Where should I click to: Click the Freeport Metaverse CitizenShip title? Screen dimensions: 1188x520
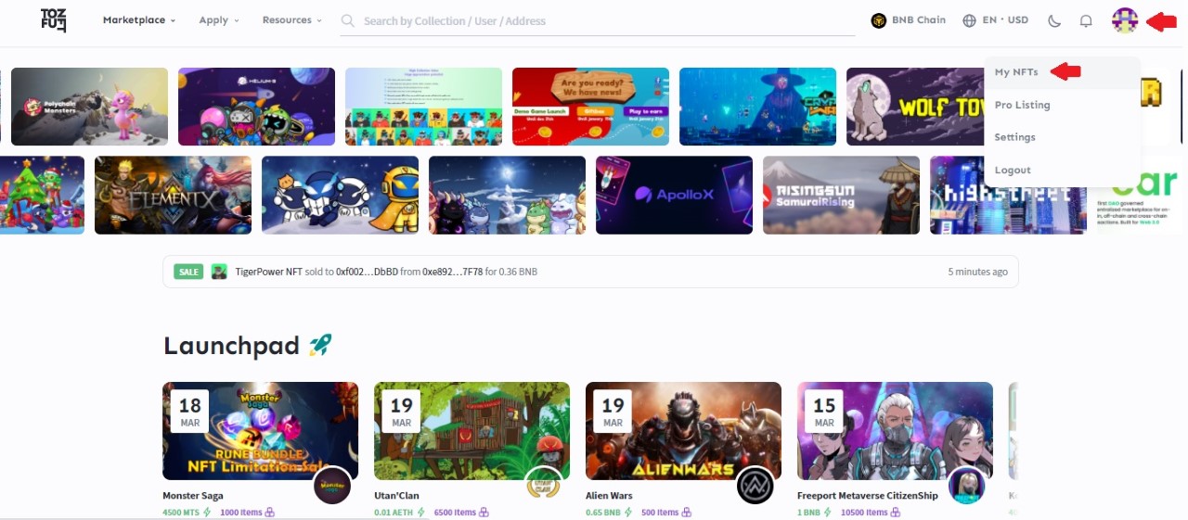tap(868, 496)
